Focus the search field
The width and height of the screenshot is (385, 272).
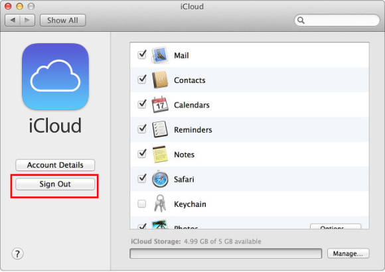point(337,20)
